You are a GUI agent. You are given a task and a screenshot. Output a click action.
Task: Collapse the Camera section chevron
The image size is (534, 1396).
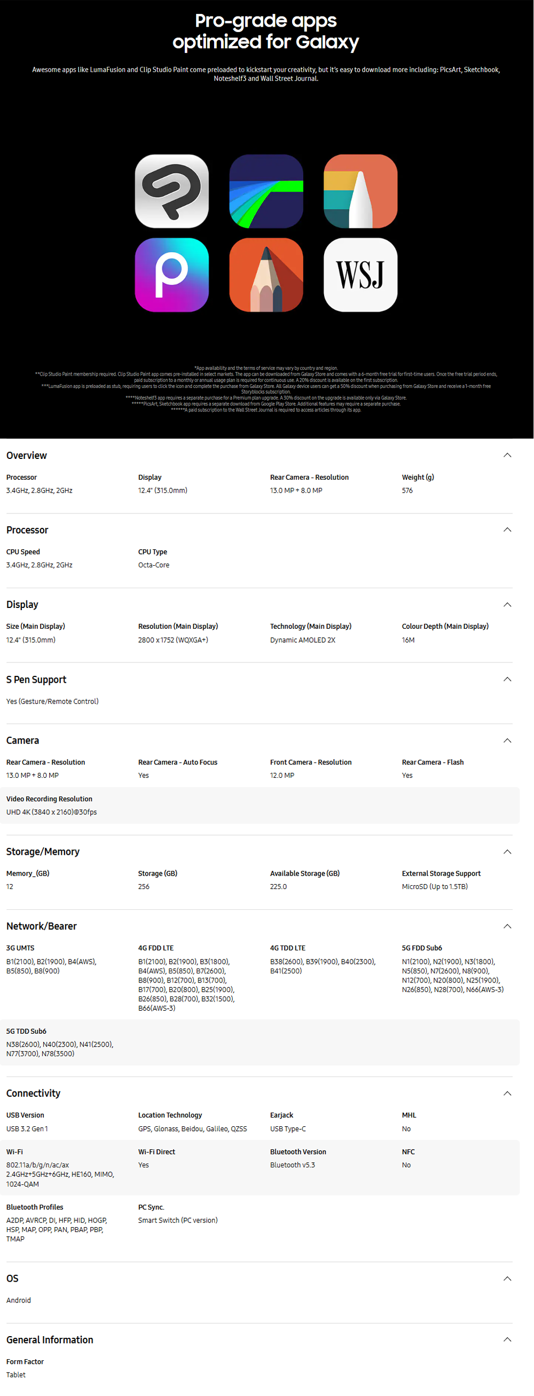pyautogui.click(x=507, y=740)
